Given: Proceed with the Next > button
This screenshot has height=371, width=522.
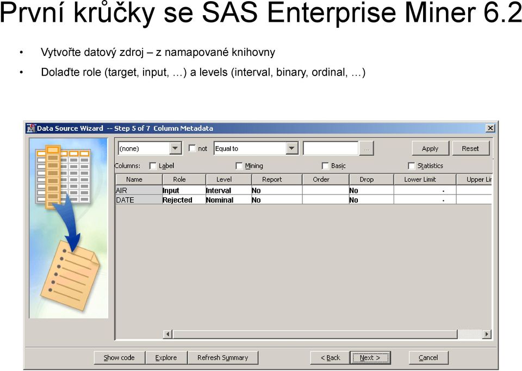Looking at the screenshot, I should point(370,358).
